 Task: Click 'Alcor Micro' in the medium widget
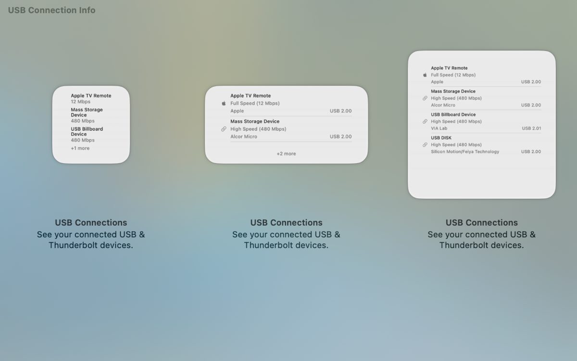pos(244,137)
